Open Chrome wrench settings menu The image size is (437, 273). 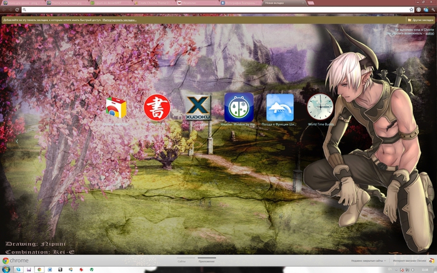click(433, 10)
